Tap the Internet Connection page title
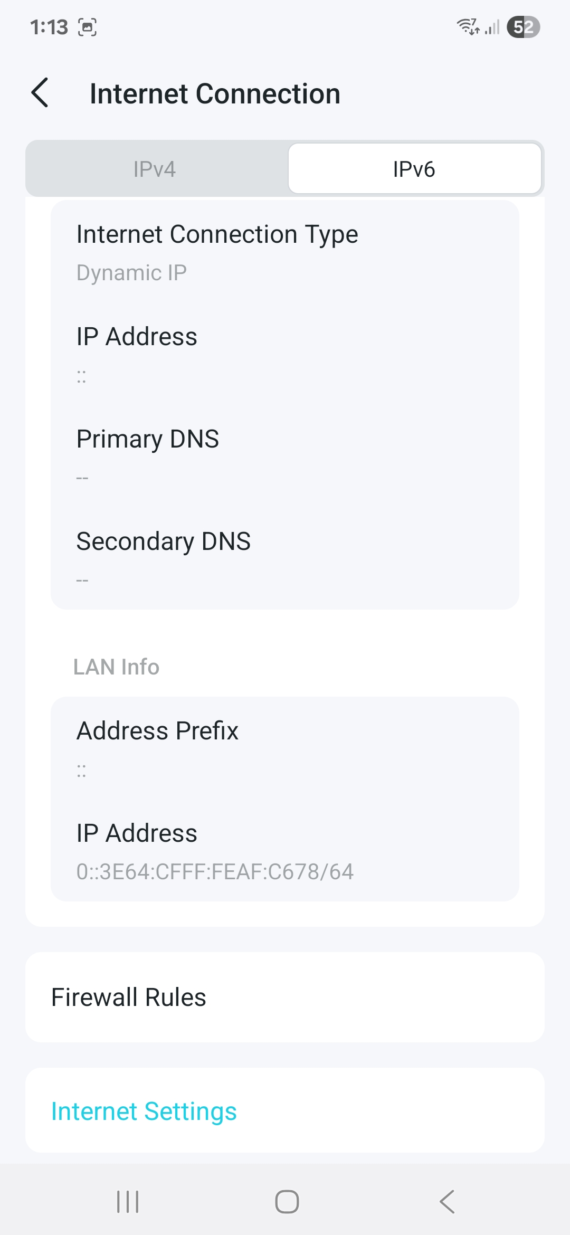 point(215,94)
